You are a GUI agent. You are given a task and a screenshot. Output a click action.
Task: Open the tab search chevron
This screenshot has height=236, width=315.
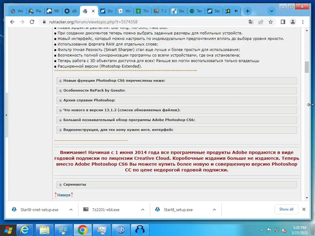point(271,11)
